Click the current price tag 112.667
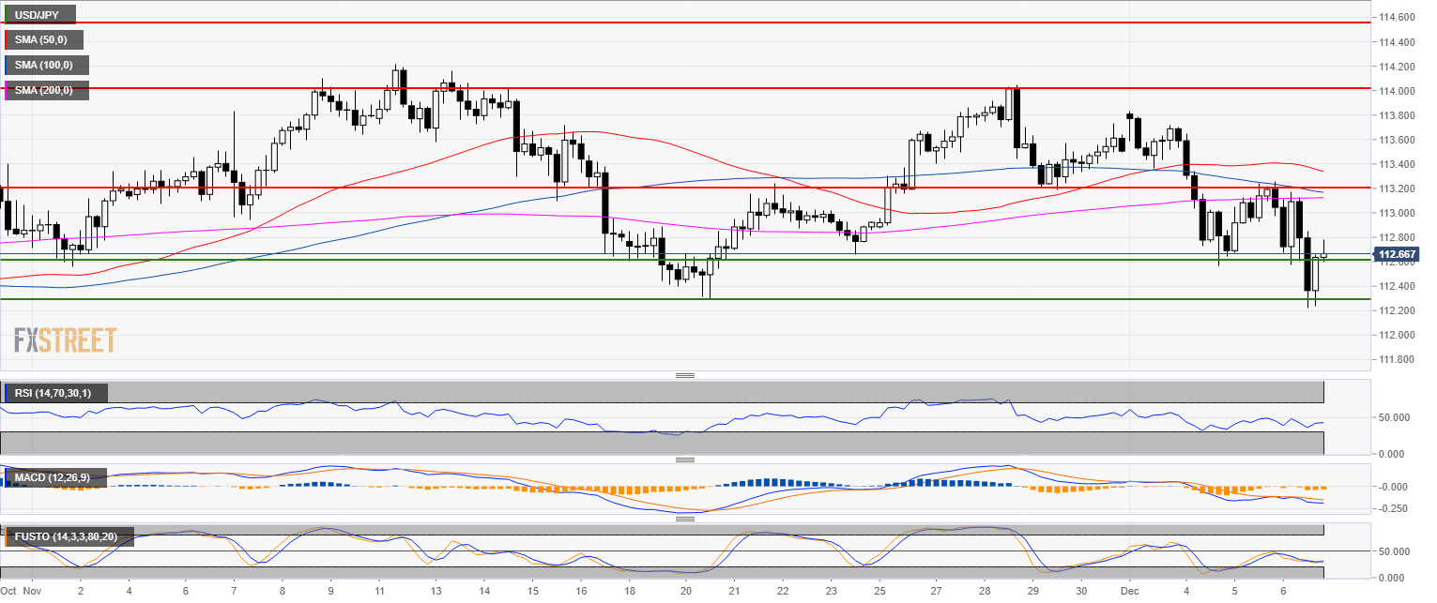 pos(1396,254)
